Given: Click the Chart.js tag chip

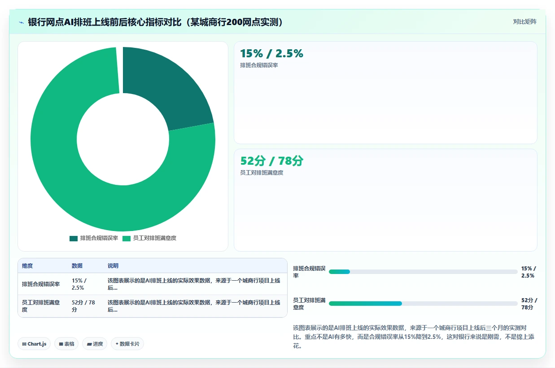Looking at the screenshot, I should pos(35,344).
